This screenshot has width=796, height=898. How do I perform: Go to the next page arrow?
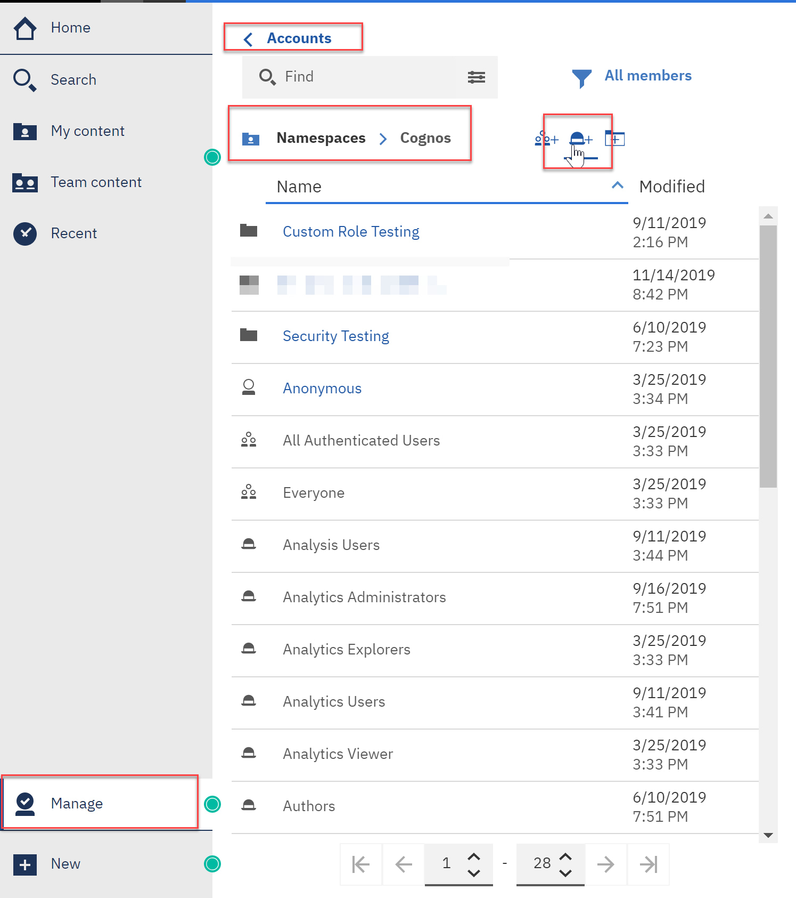pos(605,864)
